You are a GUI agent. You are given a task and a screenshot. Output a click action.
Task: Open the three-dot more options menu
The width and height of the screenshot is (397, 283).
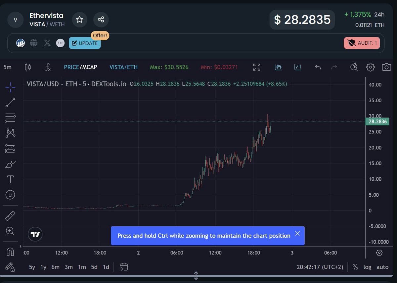(60, 43)
